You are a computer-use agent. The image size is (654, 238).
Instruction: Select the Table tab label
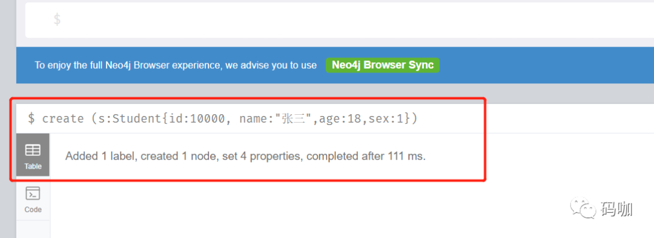(33, 167)
